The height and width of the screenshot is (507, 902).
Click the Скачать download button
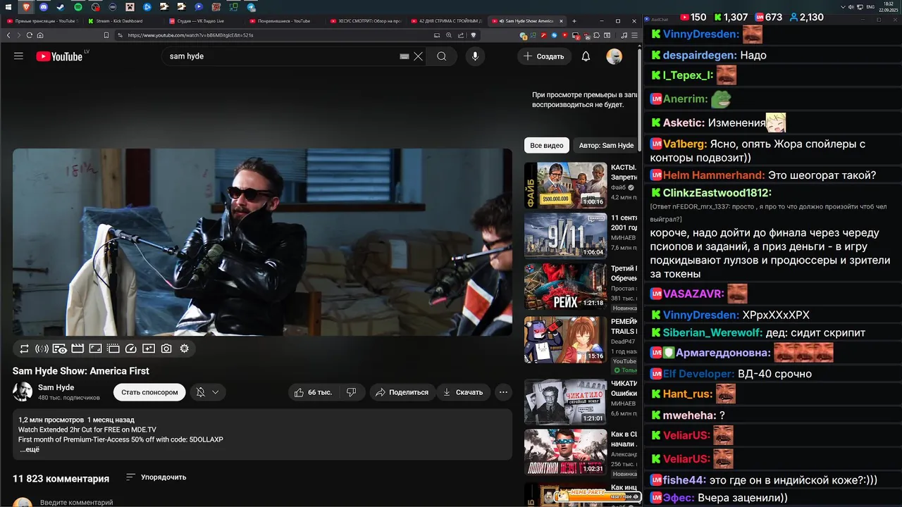pyautogui.click(x=463, y=392)
